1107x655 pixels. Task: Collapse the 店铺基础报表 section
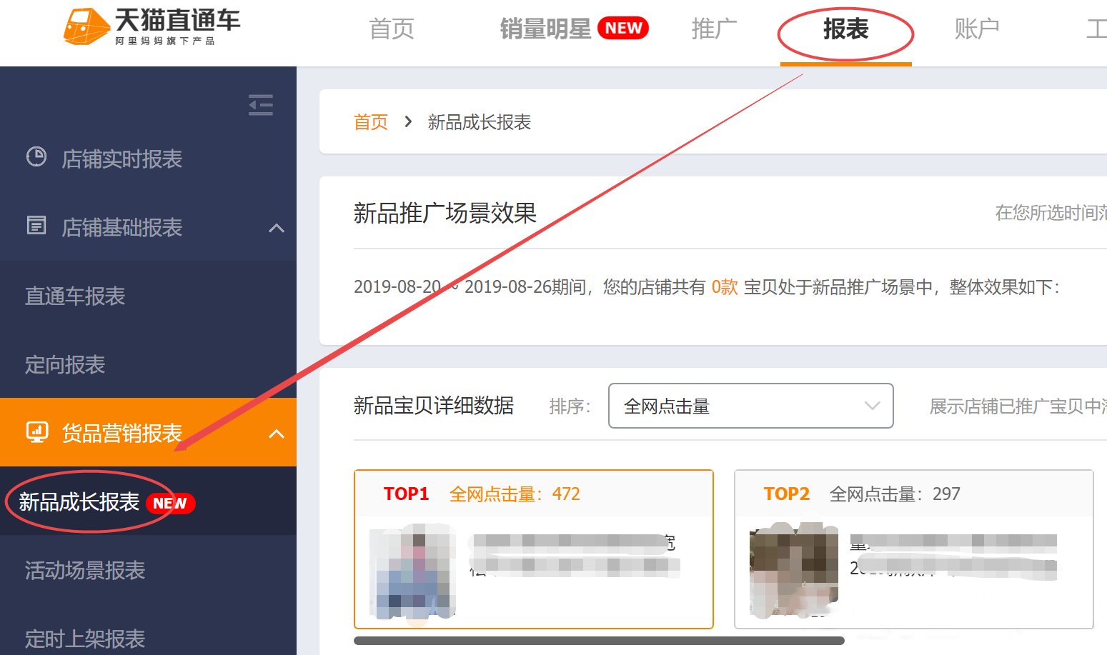pyautogui.click(x=276, y=229)
